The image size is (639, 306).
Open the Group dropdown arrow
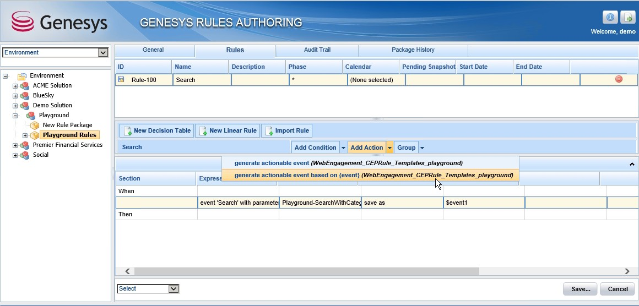coord(422,147)
